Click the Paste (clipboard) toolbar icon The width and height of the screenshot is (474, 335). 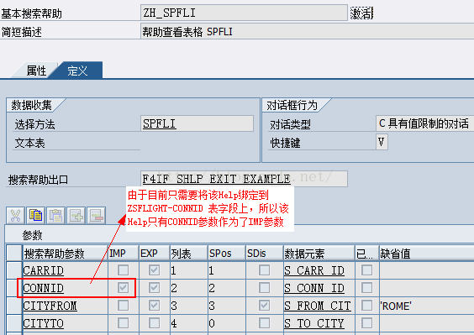pos(56,216)
